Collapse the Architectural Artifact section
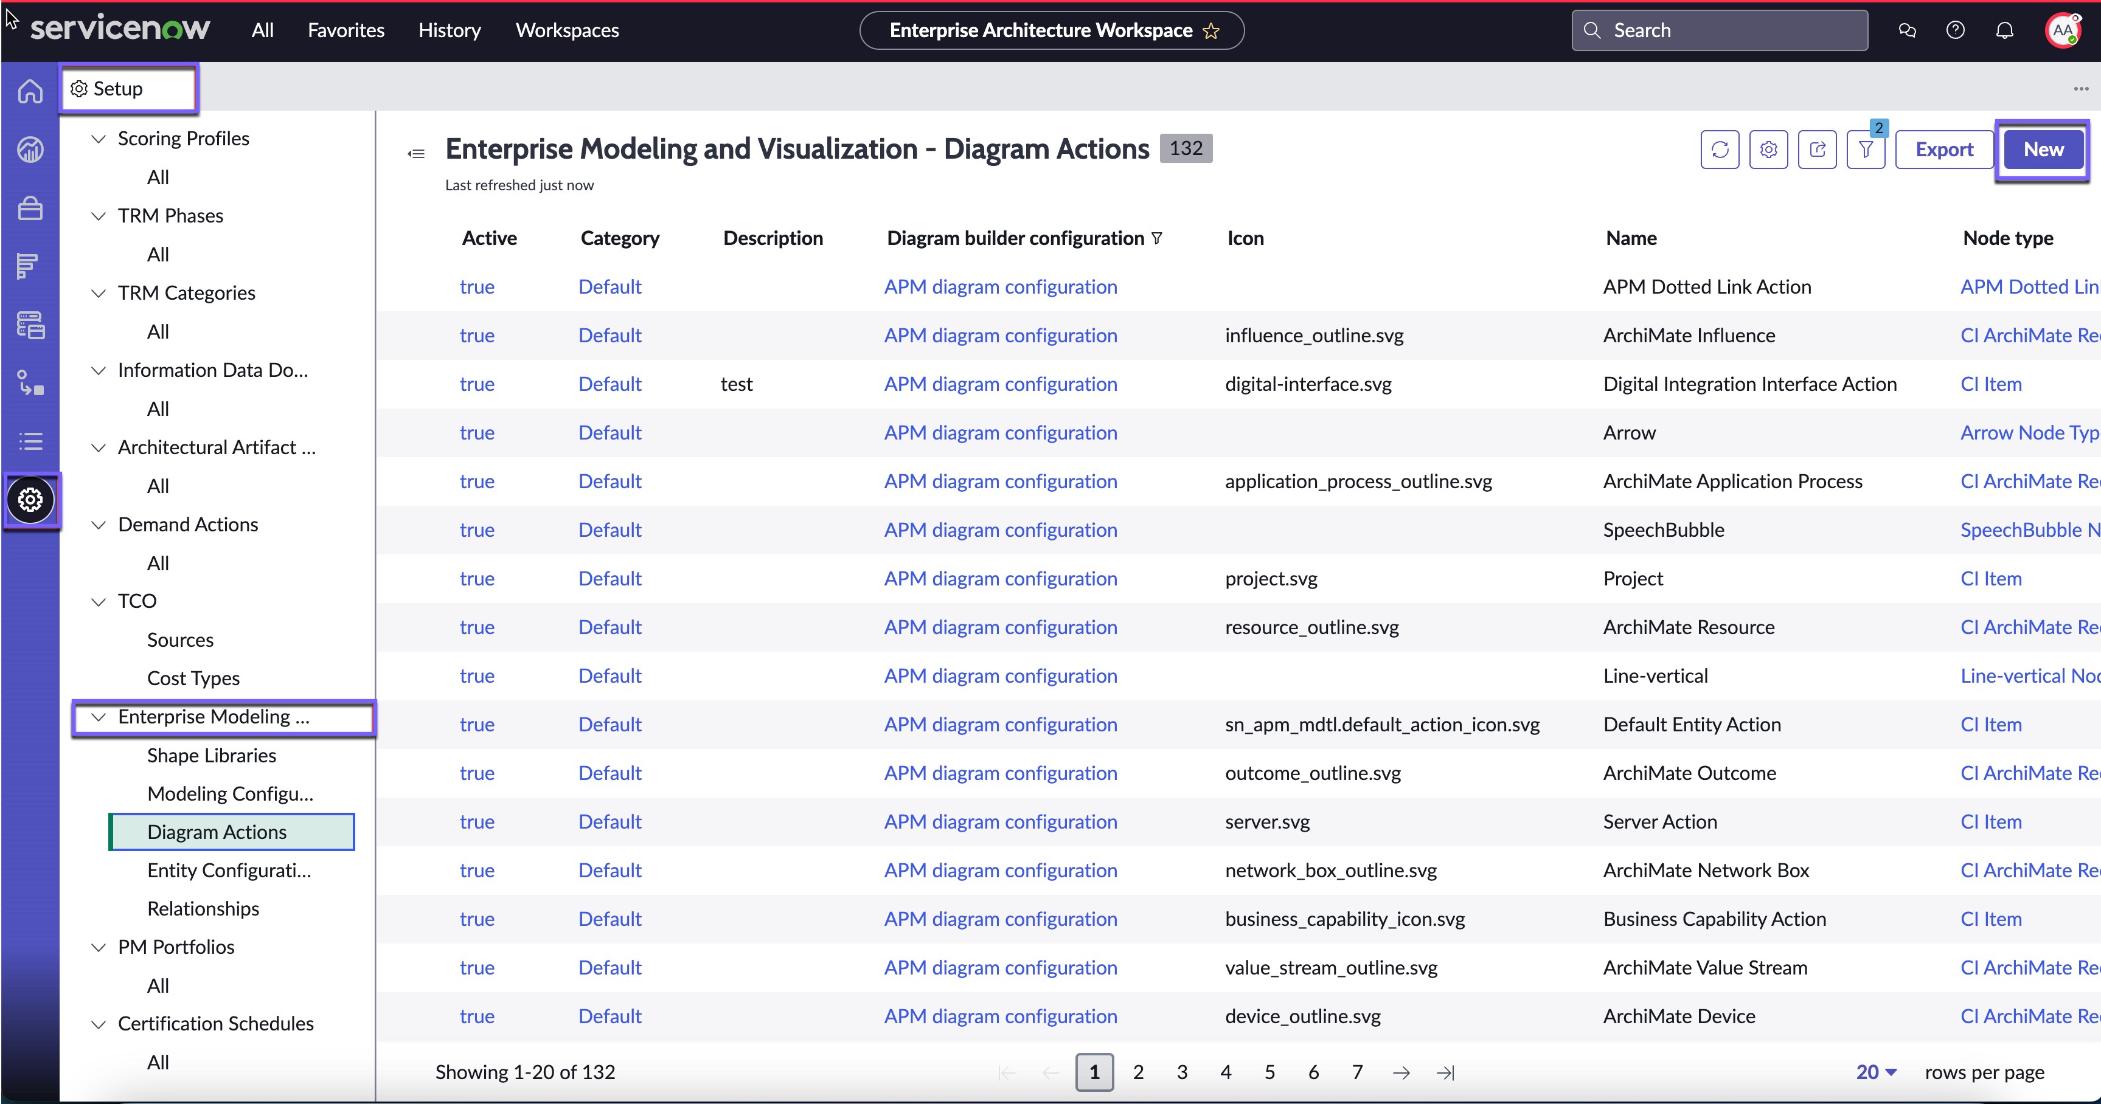Image resolution: width=2101 pixels, height=1104 pixels. [99, 447]
